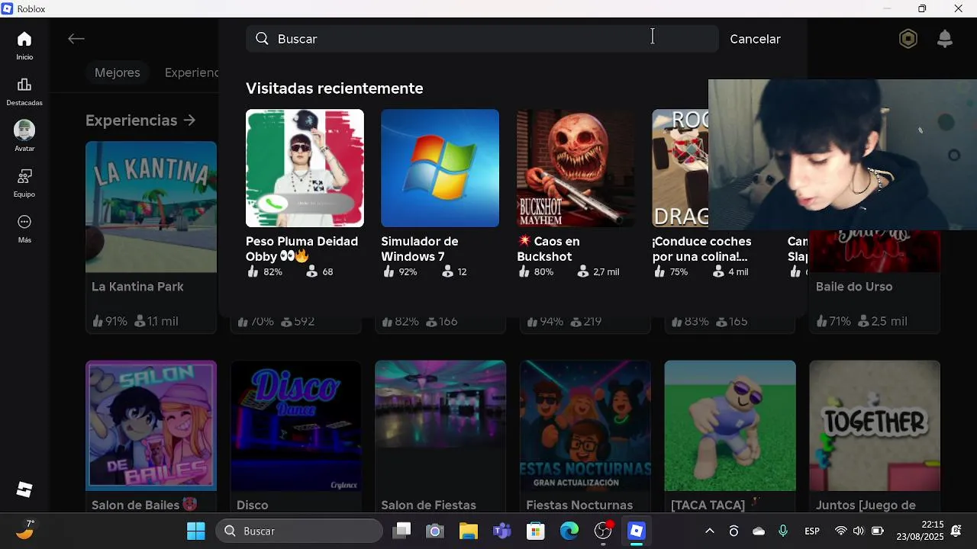Open notifications bell
977x549 pixels.
[x=945, y=39]
